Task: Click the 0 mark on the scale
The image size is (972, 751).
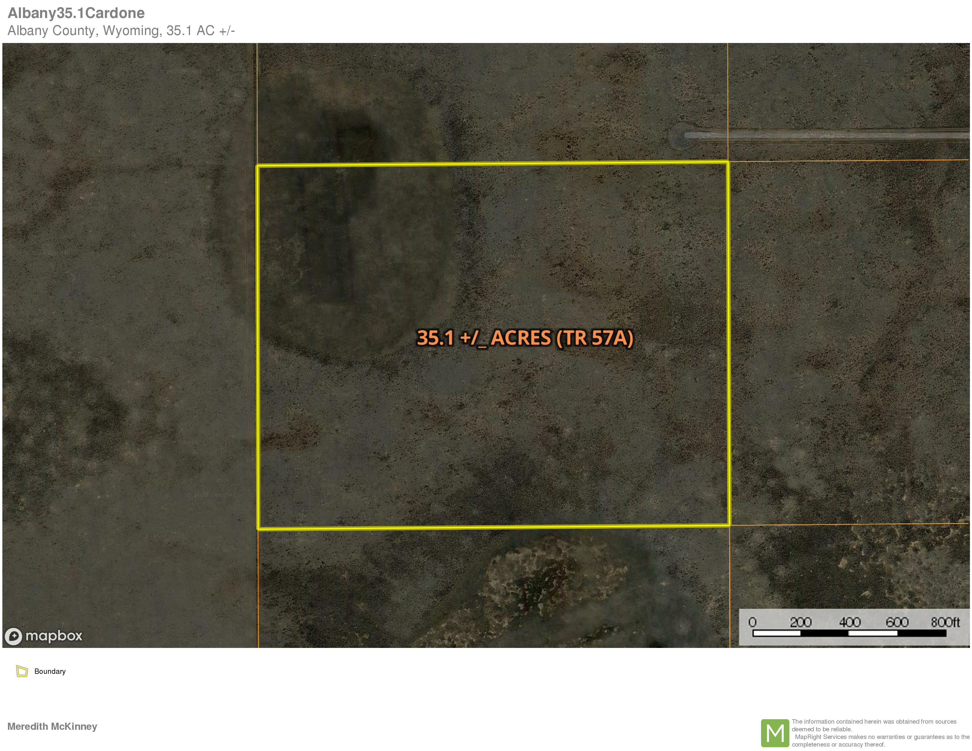Action: [x=752, y=622]
